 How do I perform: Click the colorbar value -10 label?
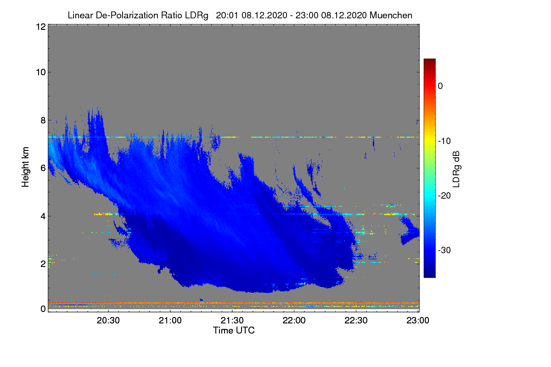[x=444, y=141]
